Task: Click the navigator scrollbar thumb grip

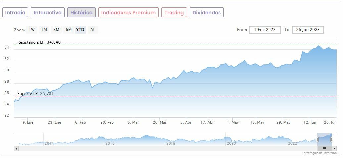Action: click(324, 148)
